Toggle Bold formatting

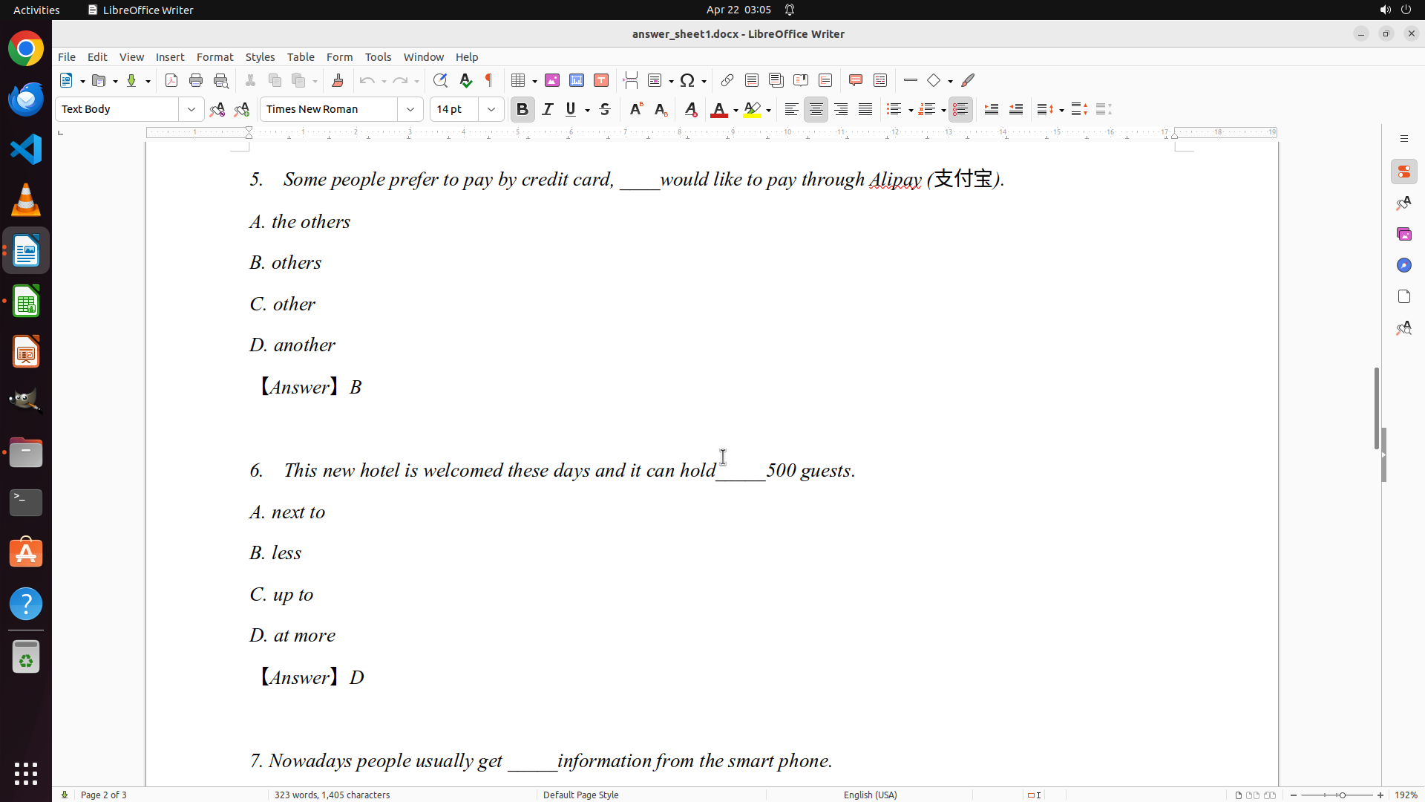(522, 109)
